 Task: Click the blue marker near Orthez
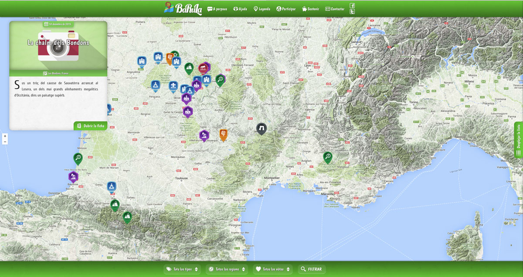coord(112,187)
